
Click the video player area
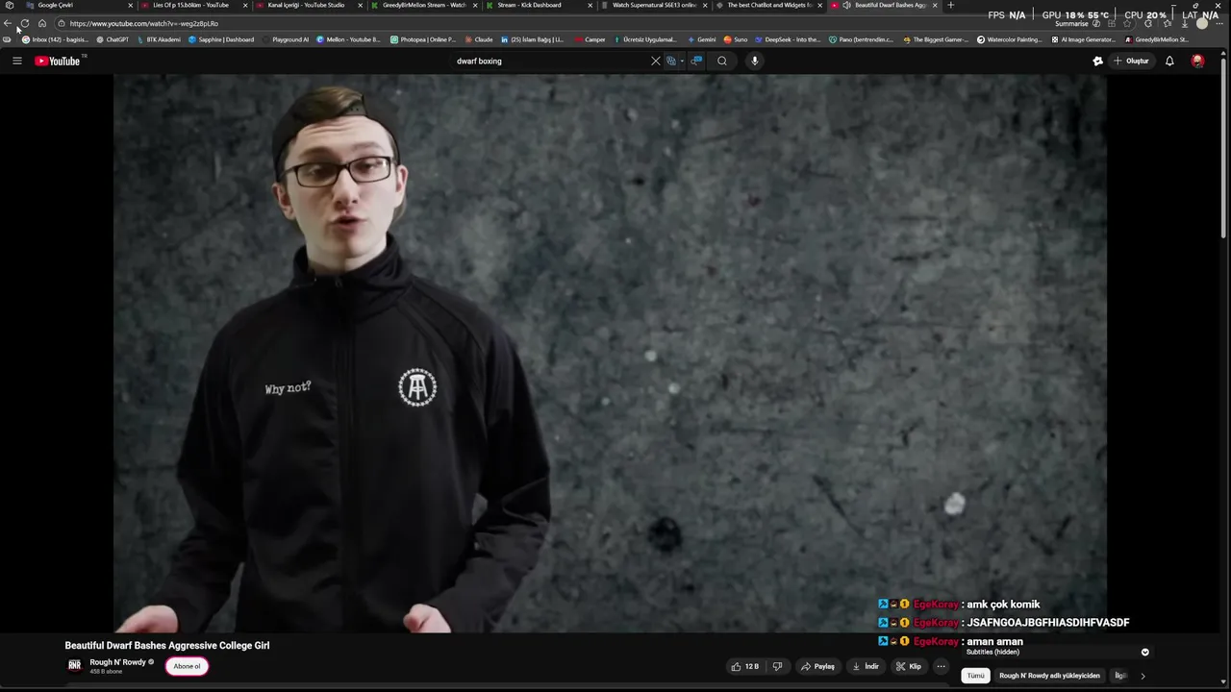click(610, 353)
